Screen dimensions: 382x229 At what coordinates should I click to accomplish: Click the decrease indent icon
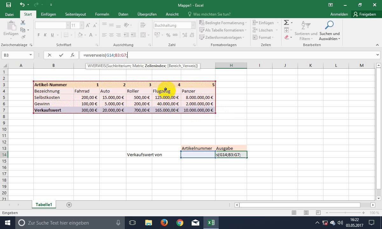point(126,35)
